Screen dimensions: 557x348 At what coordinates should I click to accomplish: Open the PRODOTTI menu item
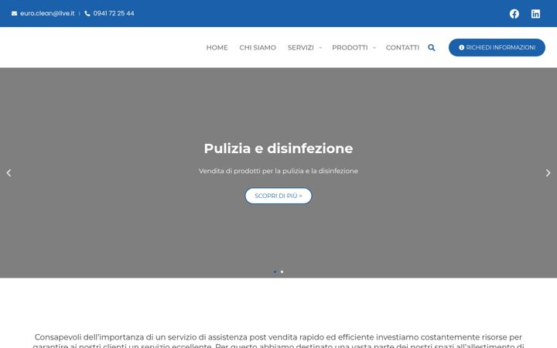coord(350,48)
